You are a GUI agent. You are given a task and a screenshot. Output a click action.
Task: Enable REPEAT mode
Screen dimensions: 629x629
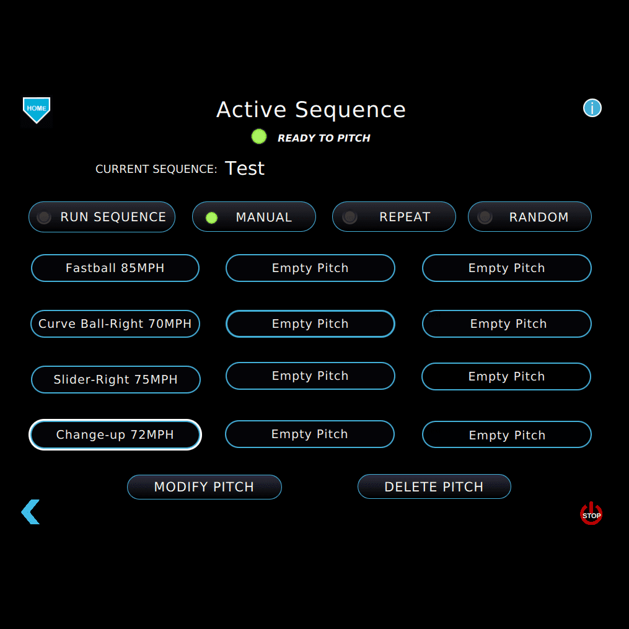click(394, 217)
